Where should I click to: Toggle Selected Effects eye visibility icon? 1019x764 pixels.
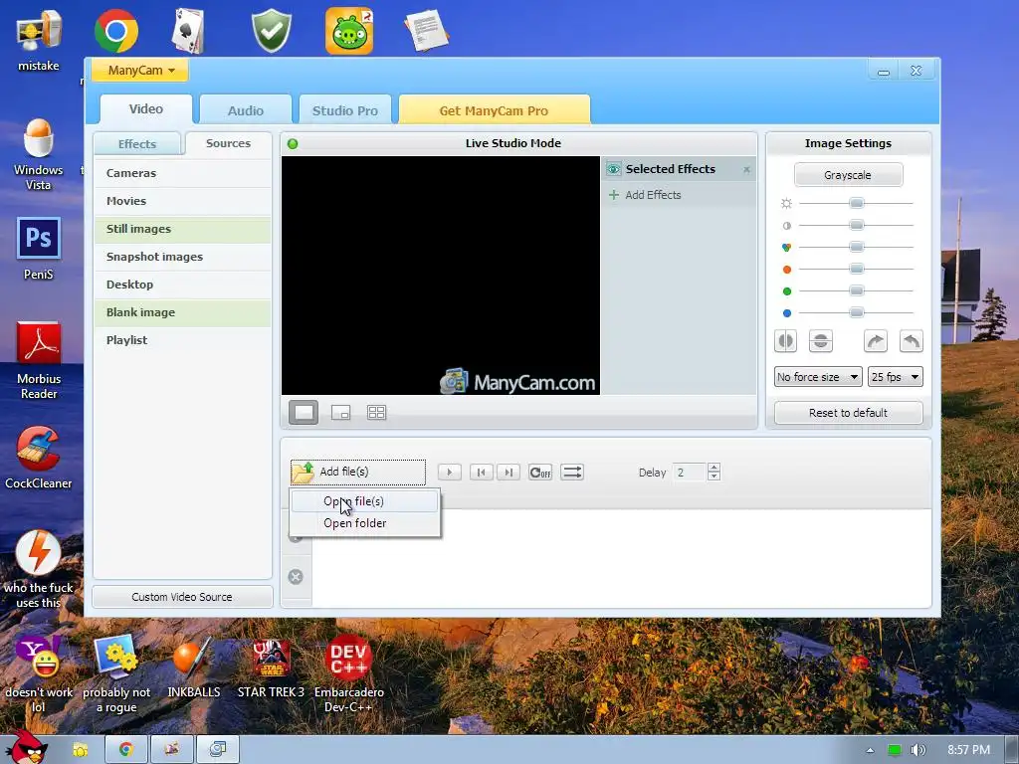(x=613, y=169)
